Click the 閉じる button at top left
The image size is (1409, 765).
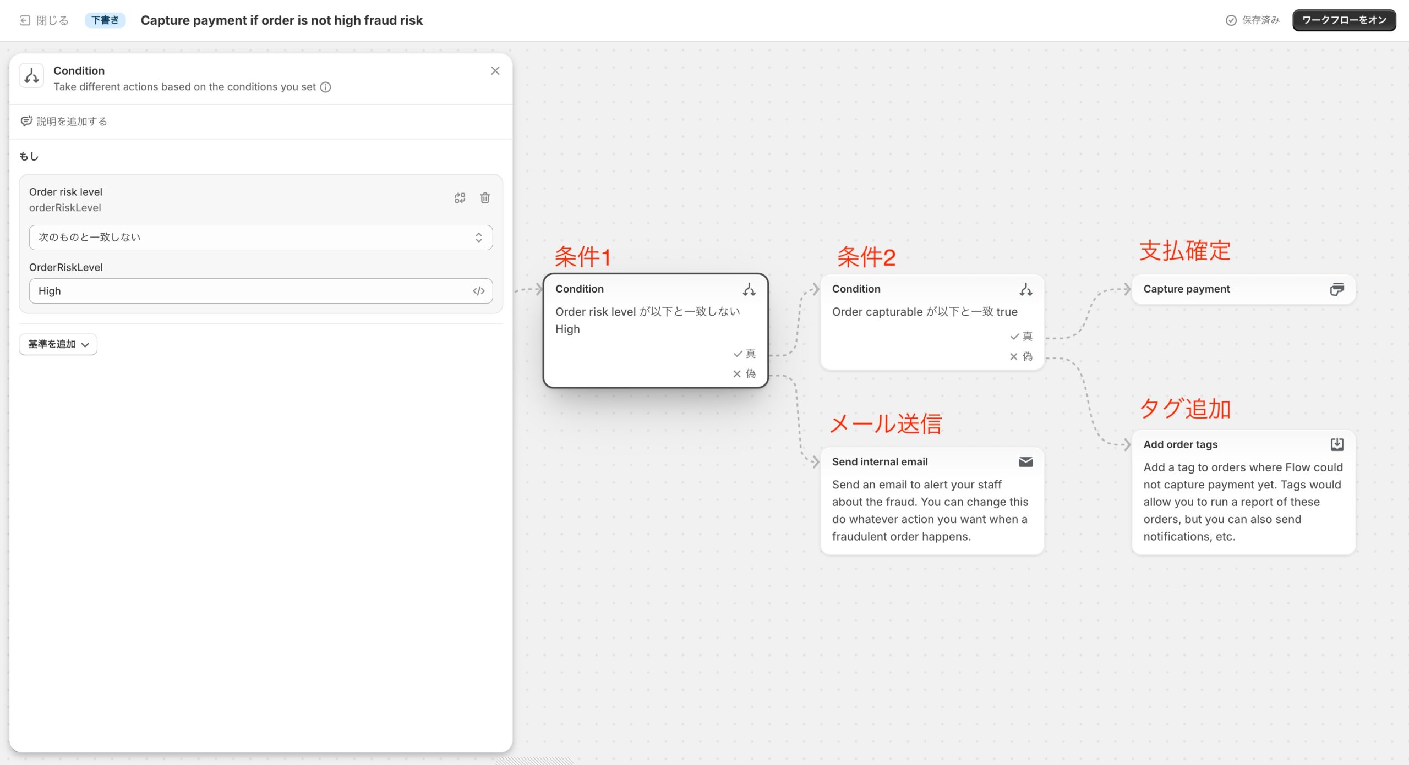[44, 20]
